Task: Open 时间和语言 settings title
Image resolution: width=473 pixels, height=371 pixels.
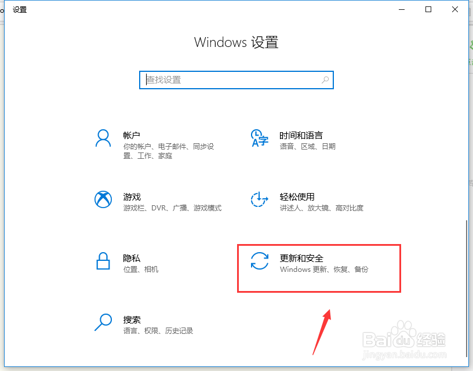Action: click(x=301, y=136)
